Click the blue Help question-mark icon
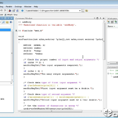The height and width of the screenshot is (118, 118). point(22,10)
